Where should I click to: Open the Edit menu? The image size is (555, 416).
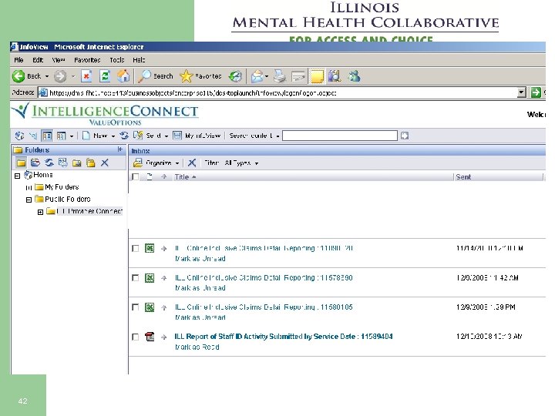point(38,60)
